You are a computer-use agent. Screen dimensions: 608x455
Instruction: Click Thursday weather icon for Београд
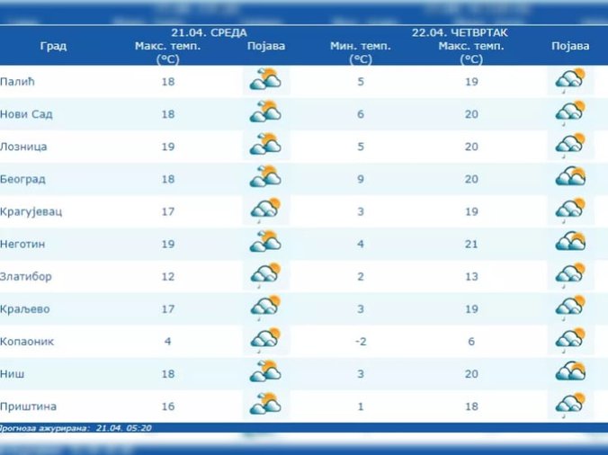pyautogui.click(x=570, y=177)
